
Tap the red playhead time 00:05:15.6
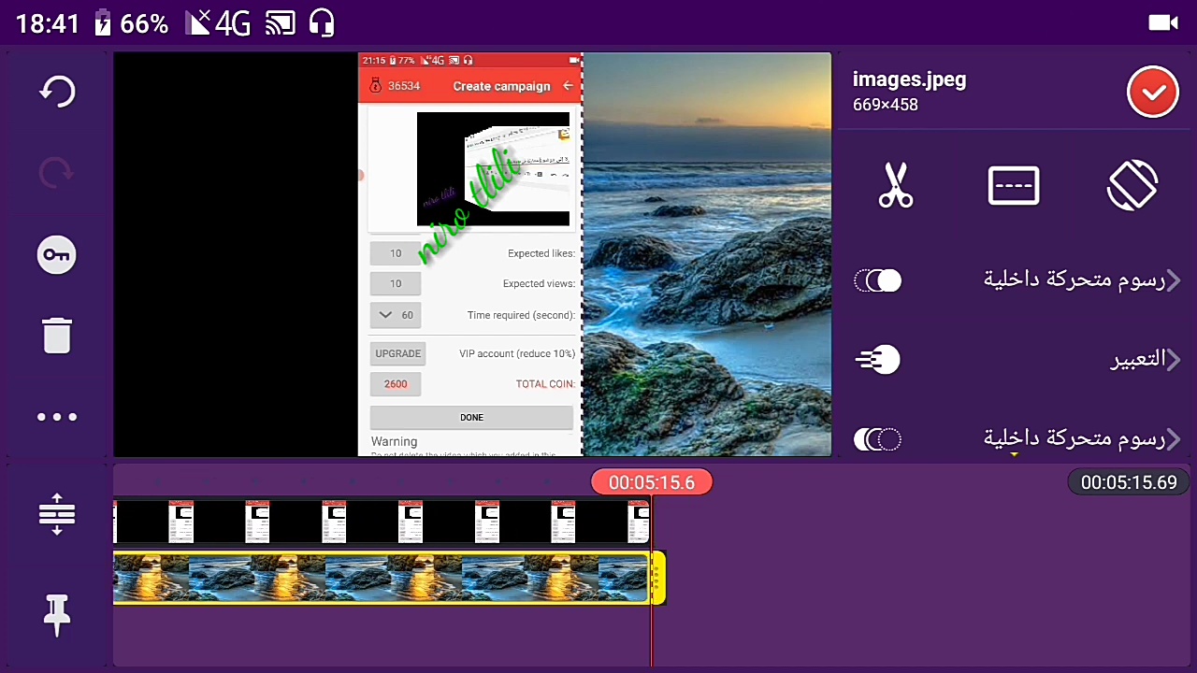[652, 482]
